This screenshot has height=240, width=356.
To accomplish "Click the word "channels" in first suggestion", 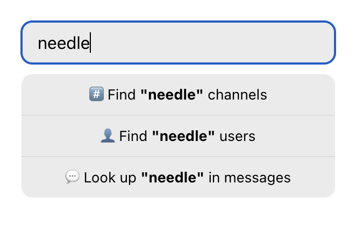I will pos(237,95).
